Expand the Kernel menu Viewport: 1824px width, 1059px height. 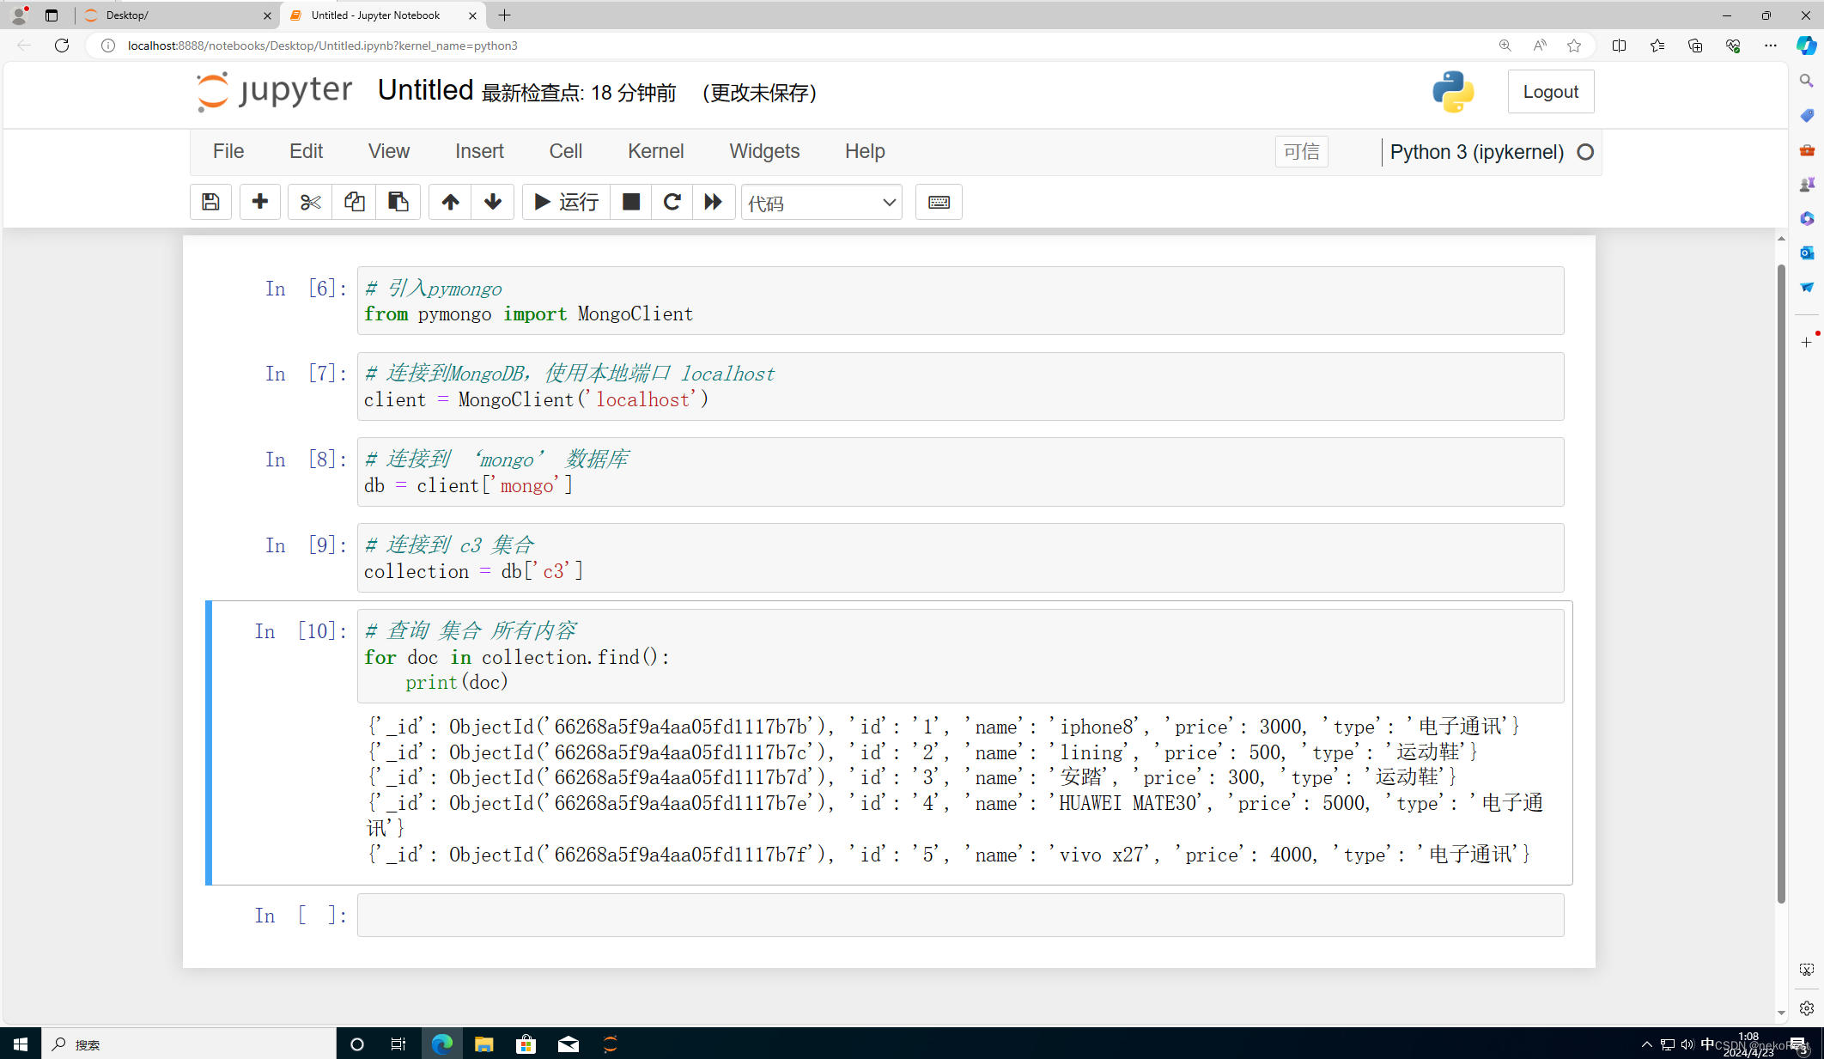tap(657, 150)
